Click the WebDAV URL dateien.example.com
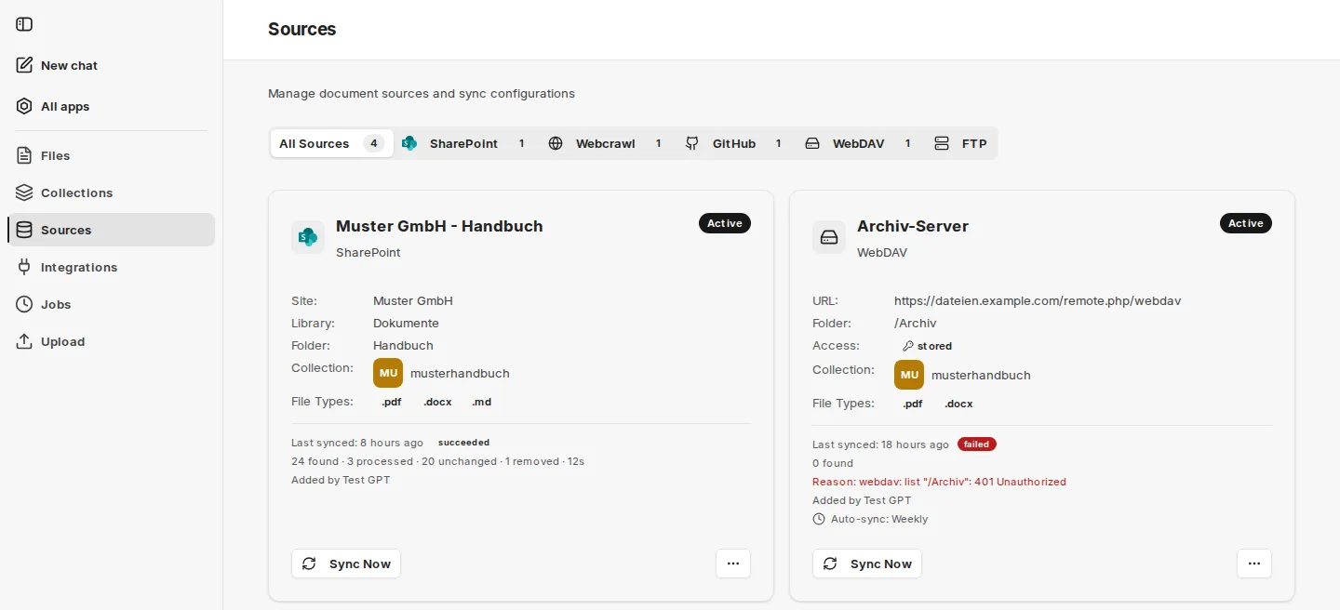This screenshot has height=610, width=1340. click(1038, 301)
